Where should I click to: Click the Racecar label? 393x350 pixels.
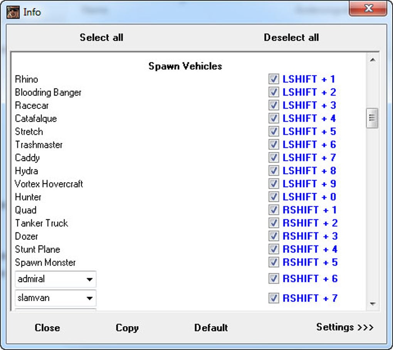[32, 105]
